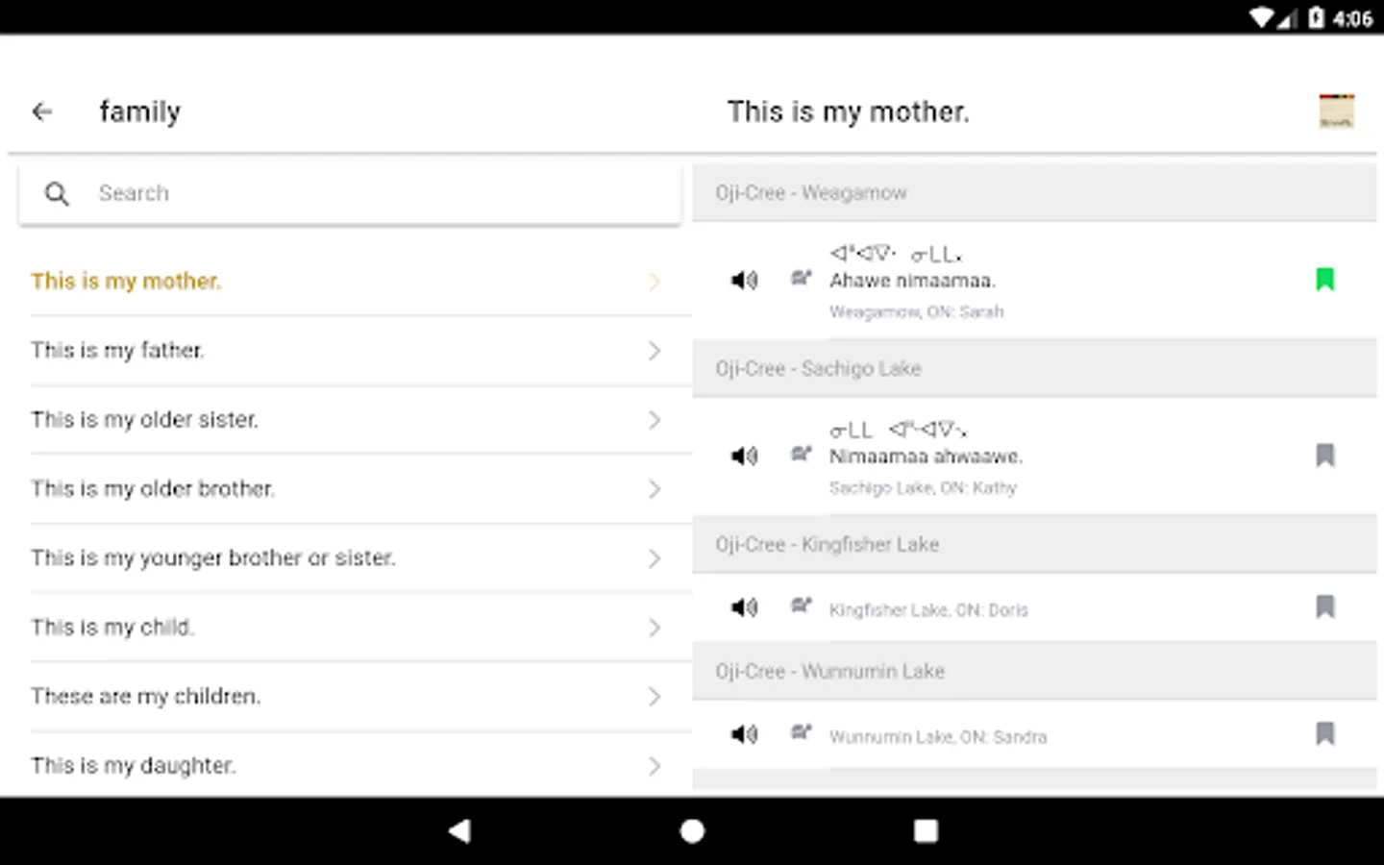The image size is (1384, 865).
Task: Tap the search magnifier icon
Action: coord(57,194)
